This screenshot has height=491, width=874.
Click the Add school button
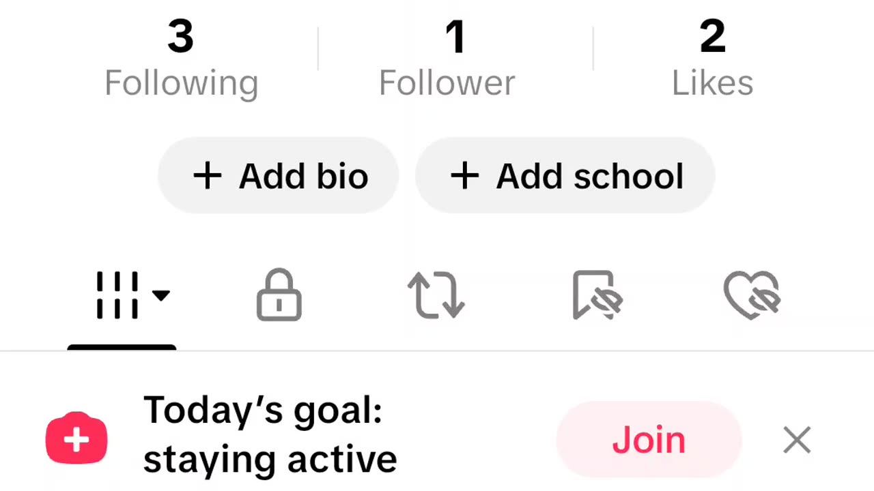point(565,176)
